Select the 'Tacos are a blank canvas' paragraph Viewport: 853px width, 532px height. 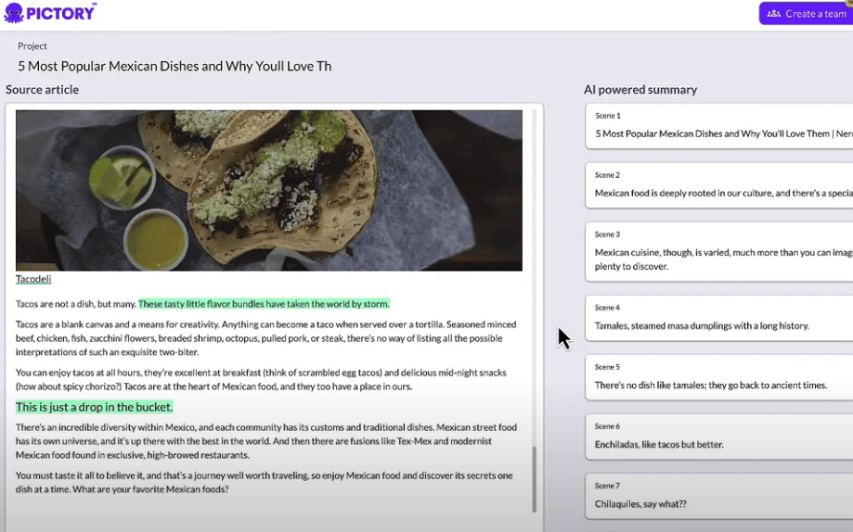pyautogui.click(x=265, y=337)
